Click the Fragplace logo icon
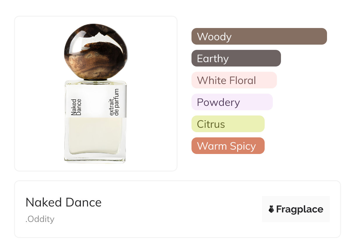This screenshot has width=355, height=252. coord(271,209)
